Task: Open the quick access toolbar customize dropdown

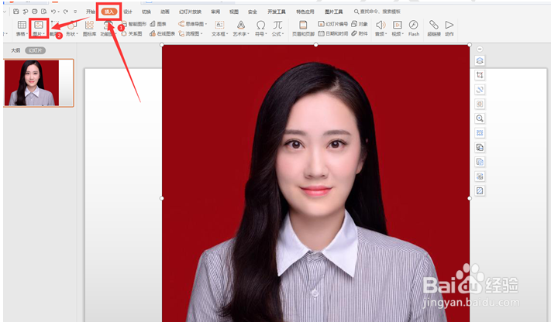Action: 75,12
